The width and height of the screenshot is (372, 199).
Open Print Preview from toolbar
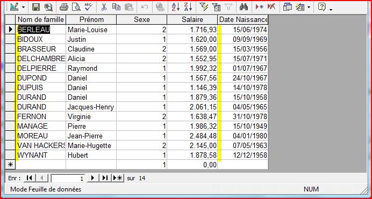pos(76,7)
